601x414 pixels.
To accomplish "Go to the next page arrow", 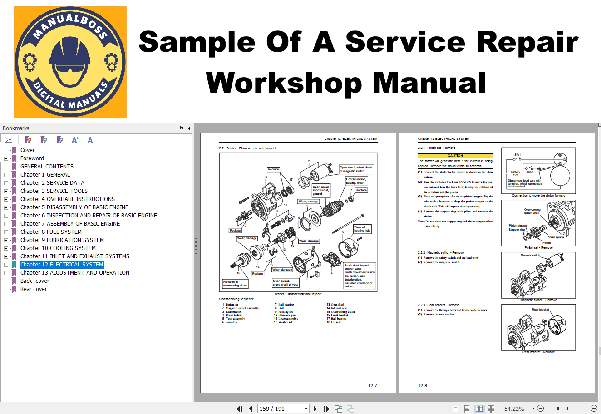I will click(x=315, y=409).
